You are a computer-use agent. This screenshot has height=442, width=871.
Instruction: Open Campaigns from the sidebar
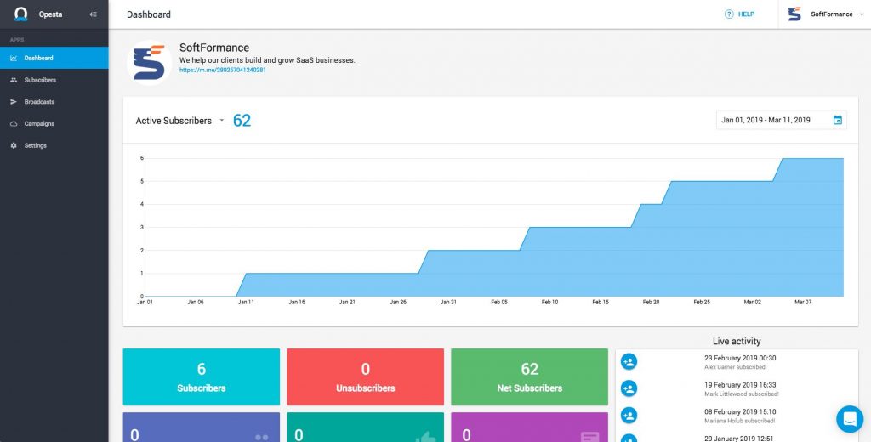click(x=39, y=124)
